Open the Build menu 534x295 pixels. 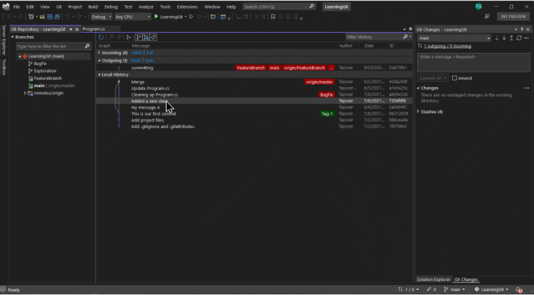[x=93, y=7]
